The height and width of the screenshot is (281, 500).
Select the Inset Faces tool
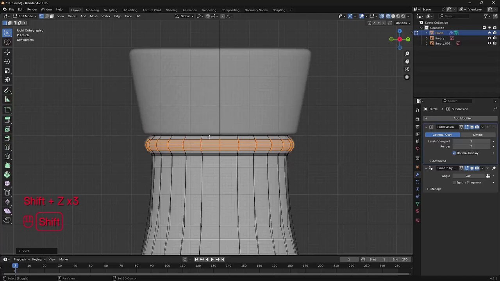7,129
